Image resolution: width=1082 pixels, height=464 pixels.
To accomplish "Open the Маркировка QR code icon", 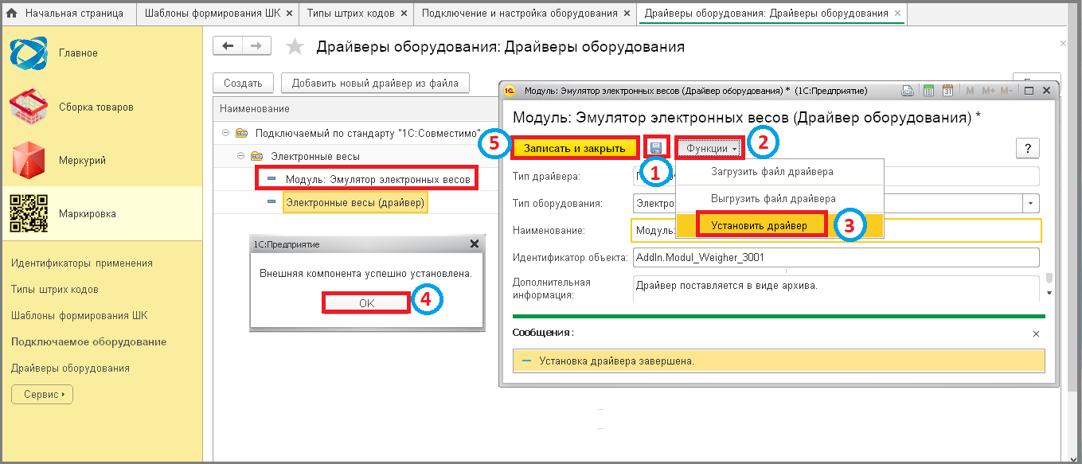I will tap(29, 213).
